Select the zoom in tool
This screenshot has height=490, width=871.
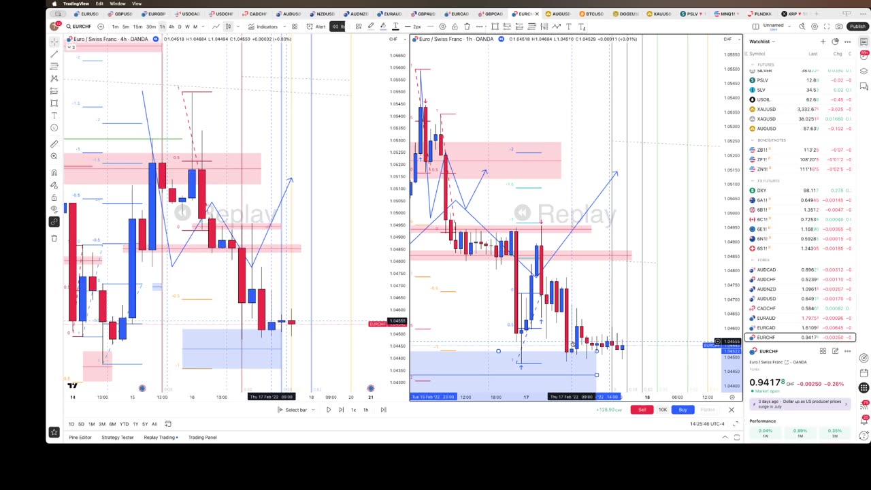tap(54, 156)
